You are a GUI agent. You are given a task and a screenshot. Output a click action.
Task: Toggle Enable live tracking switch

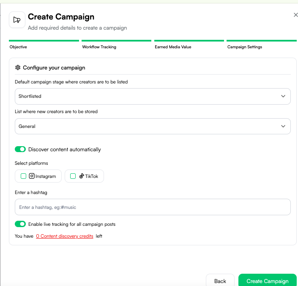point(20,224)
